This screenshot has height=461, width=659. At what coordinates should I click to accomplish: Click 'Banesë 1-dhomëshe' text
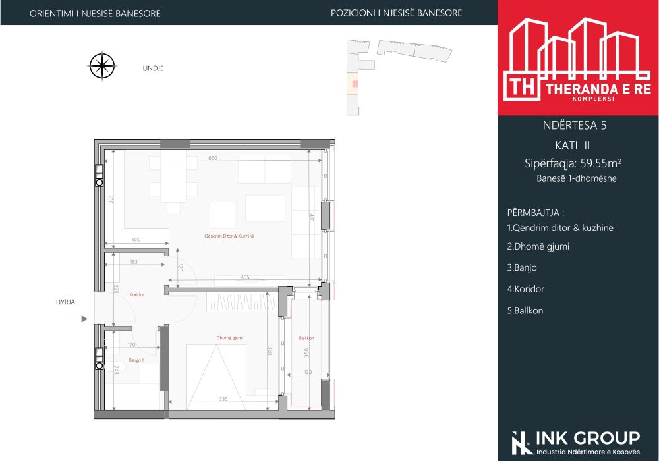[576, 178]
